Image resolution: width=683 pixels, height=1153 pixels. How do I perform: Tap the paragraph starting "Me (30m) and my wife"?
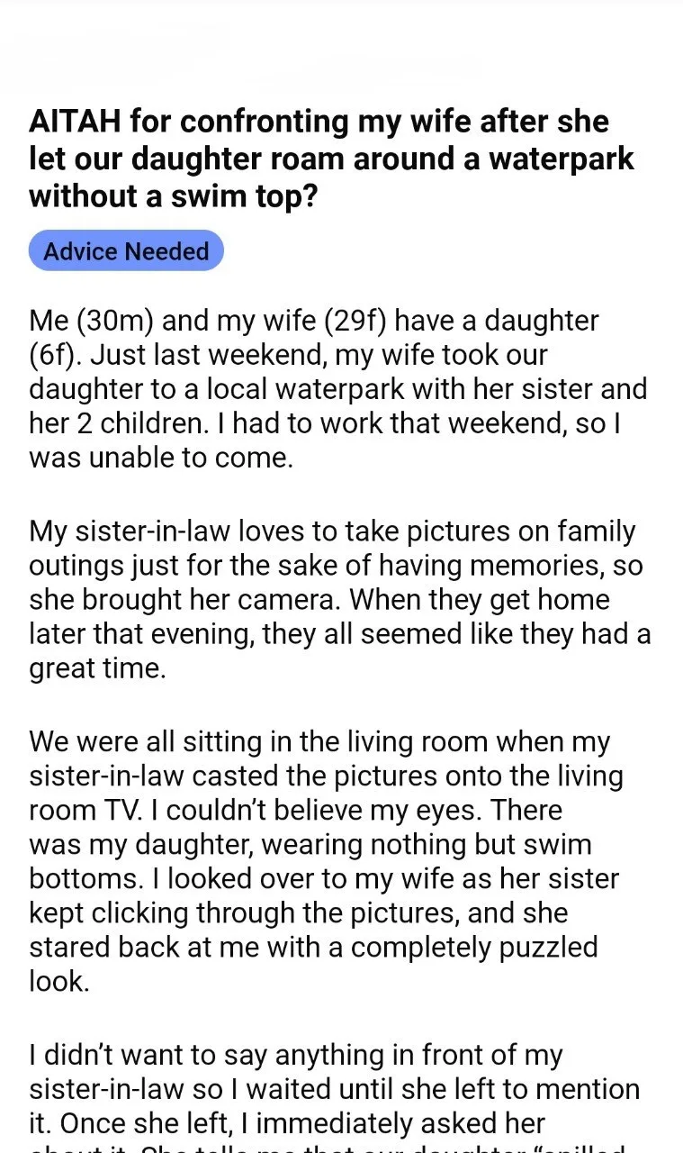click(x=338, y=389)
